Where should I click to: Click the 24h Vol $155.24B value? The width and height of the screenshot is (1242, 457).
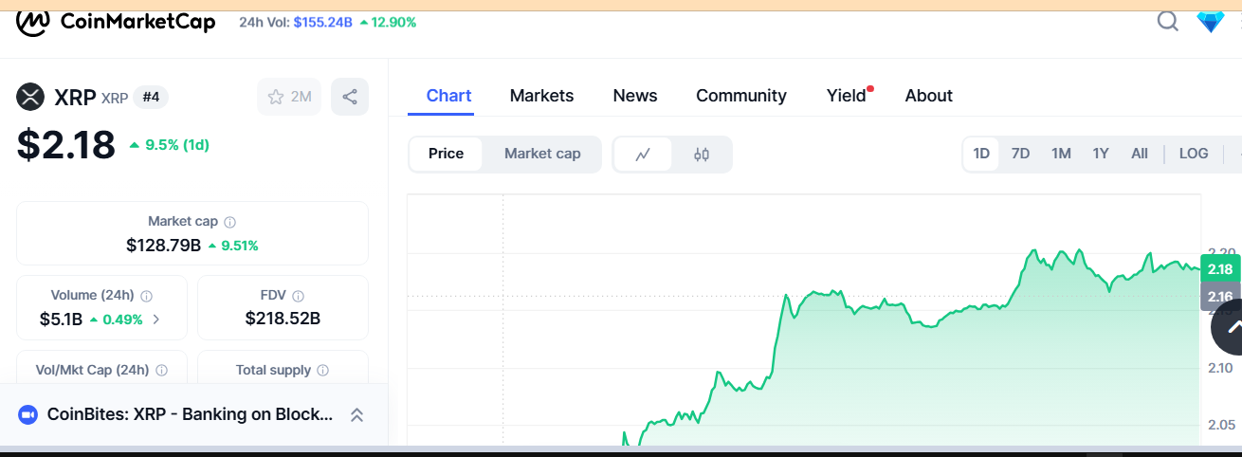click(322, 22)
